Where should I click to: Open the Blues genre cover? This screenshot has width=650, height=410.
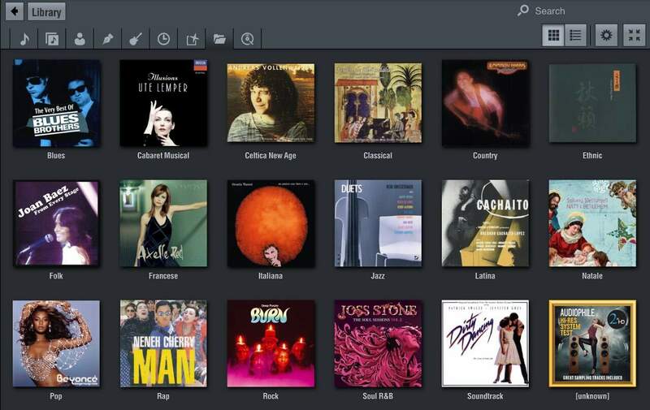pyautogui.click(x=56, y=103)
